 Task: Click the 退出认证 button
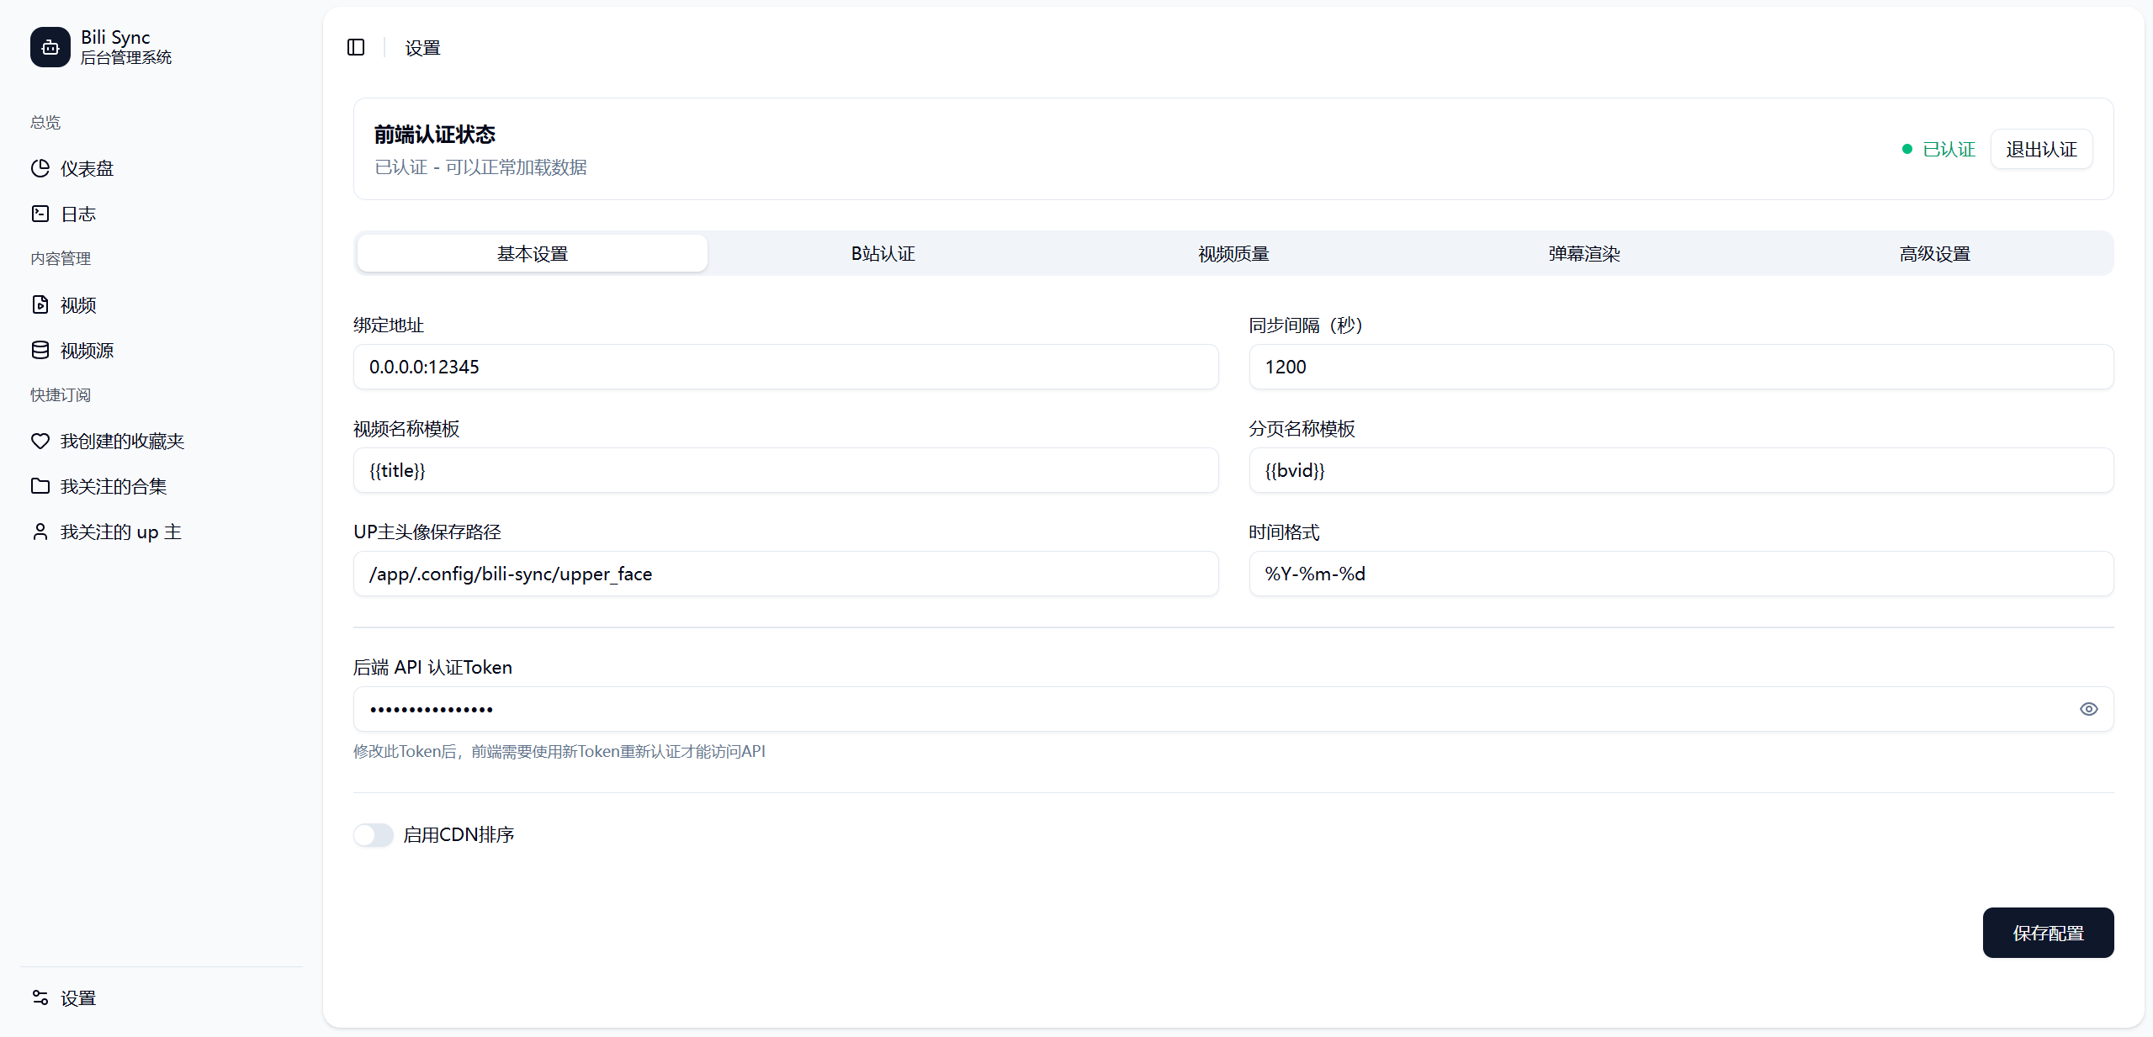(x=2041, y=149)
